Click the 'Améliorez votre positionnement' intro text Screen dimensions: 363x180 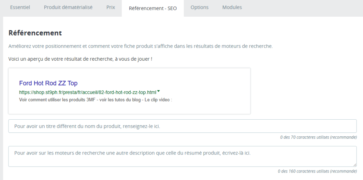[140, 47]
